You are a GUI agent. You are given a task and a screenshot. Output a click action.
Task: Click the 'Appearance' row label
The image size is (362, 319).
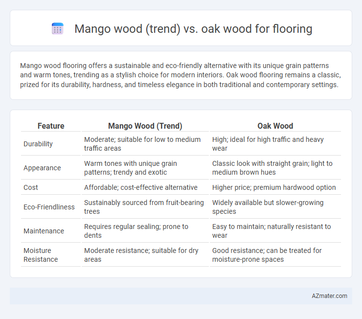point(42,168)
